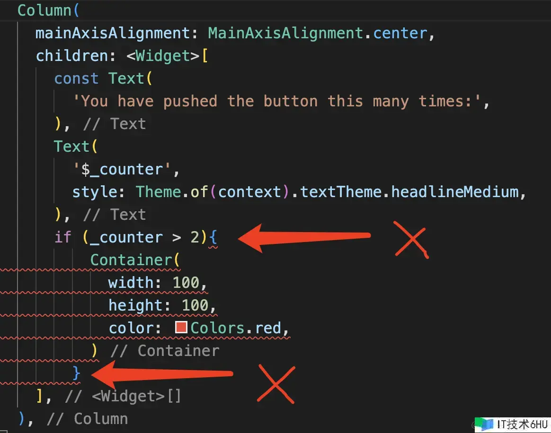Click the red X mark beside the if line
551x433 pixels.
(x=411, y=240)
